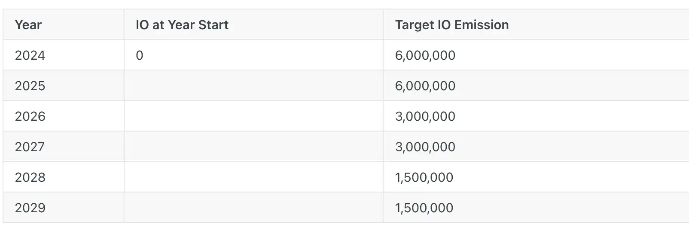Select 2025's Target IO Emission of 6,000,000
The width and height of the screenshot is (689, 226).
[425, 86]
